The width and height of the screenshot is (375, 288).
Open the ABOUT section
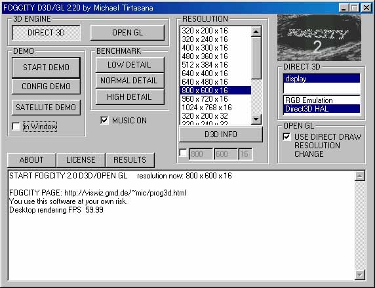click(31, 159)
